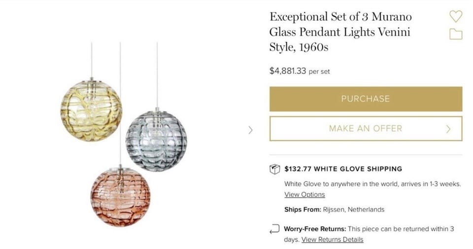The image size is (473, 249).
Task: Show the next product image arrow
Action: tap(250, 130)
